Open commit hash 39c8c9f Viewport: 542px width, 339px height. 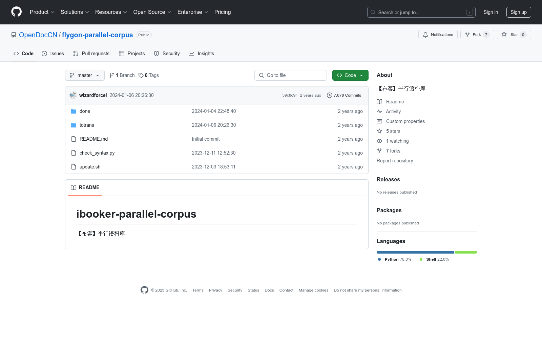tap(289, 95)
